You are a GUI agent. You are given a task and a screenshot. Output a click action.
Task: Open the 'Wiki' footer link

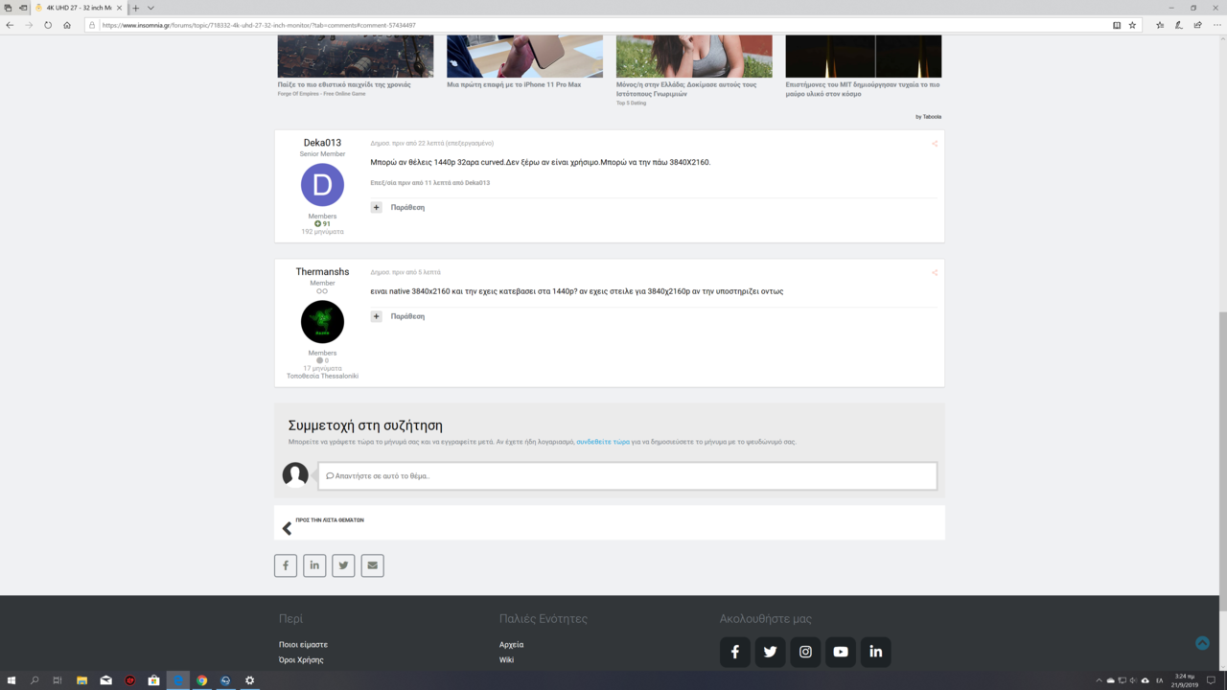coord(506,660)
